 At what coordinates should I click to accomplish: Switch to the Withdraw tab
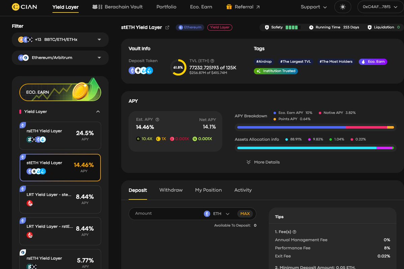pyautogui.click(x=171, y=190)
